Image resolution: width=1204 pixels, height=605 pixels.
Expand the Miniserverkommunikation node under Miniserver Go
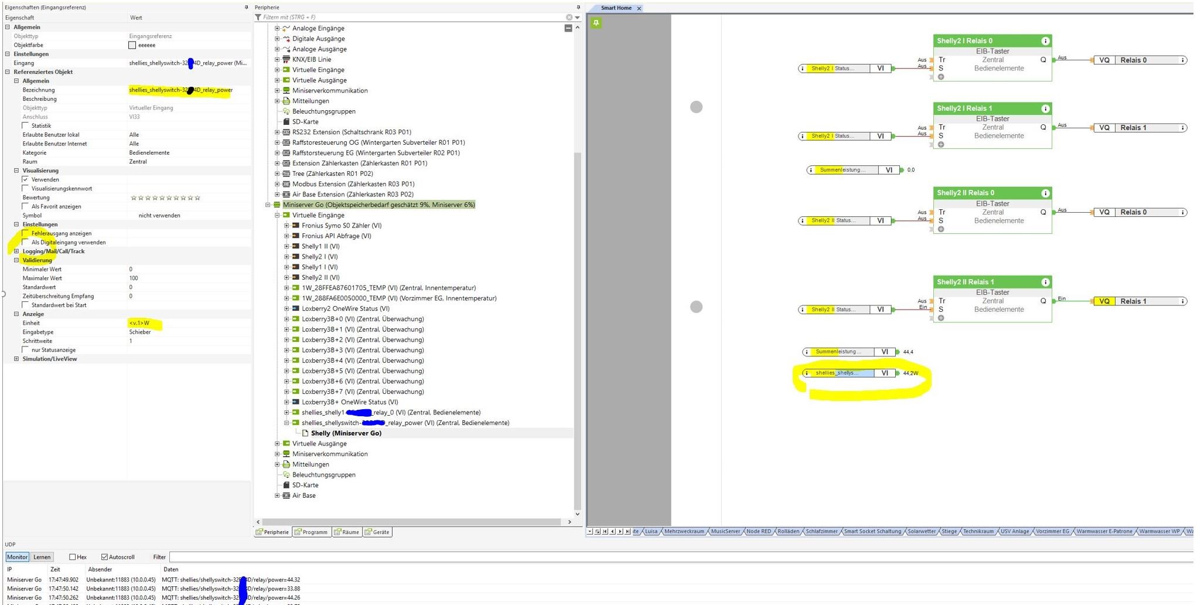pos(277,454)
